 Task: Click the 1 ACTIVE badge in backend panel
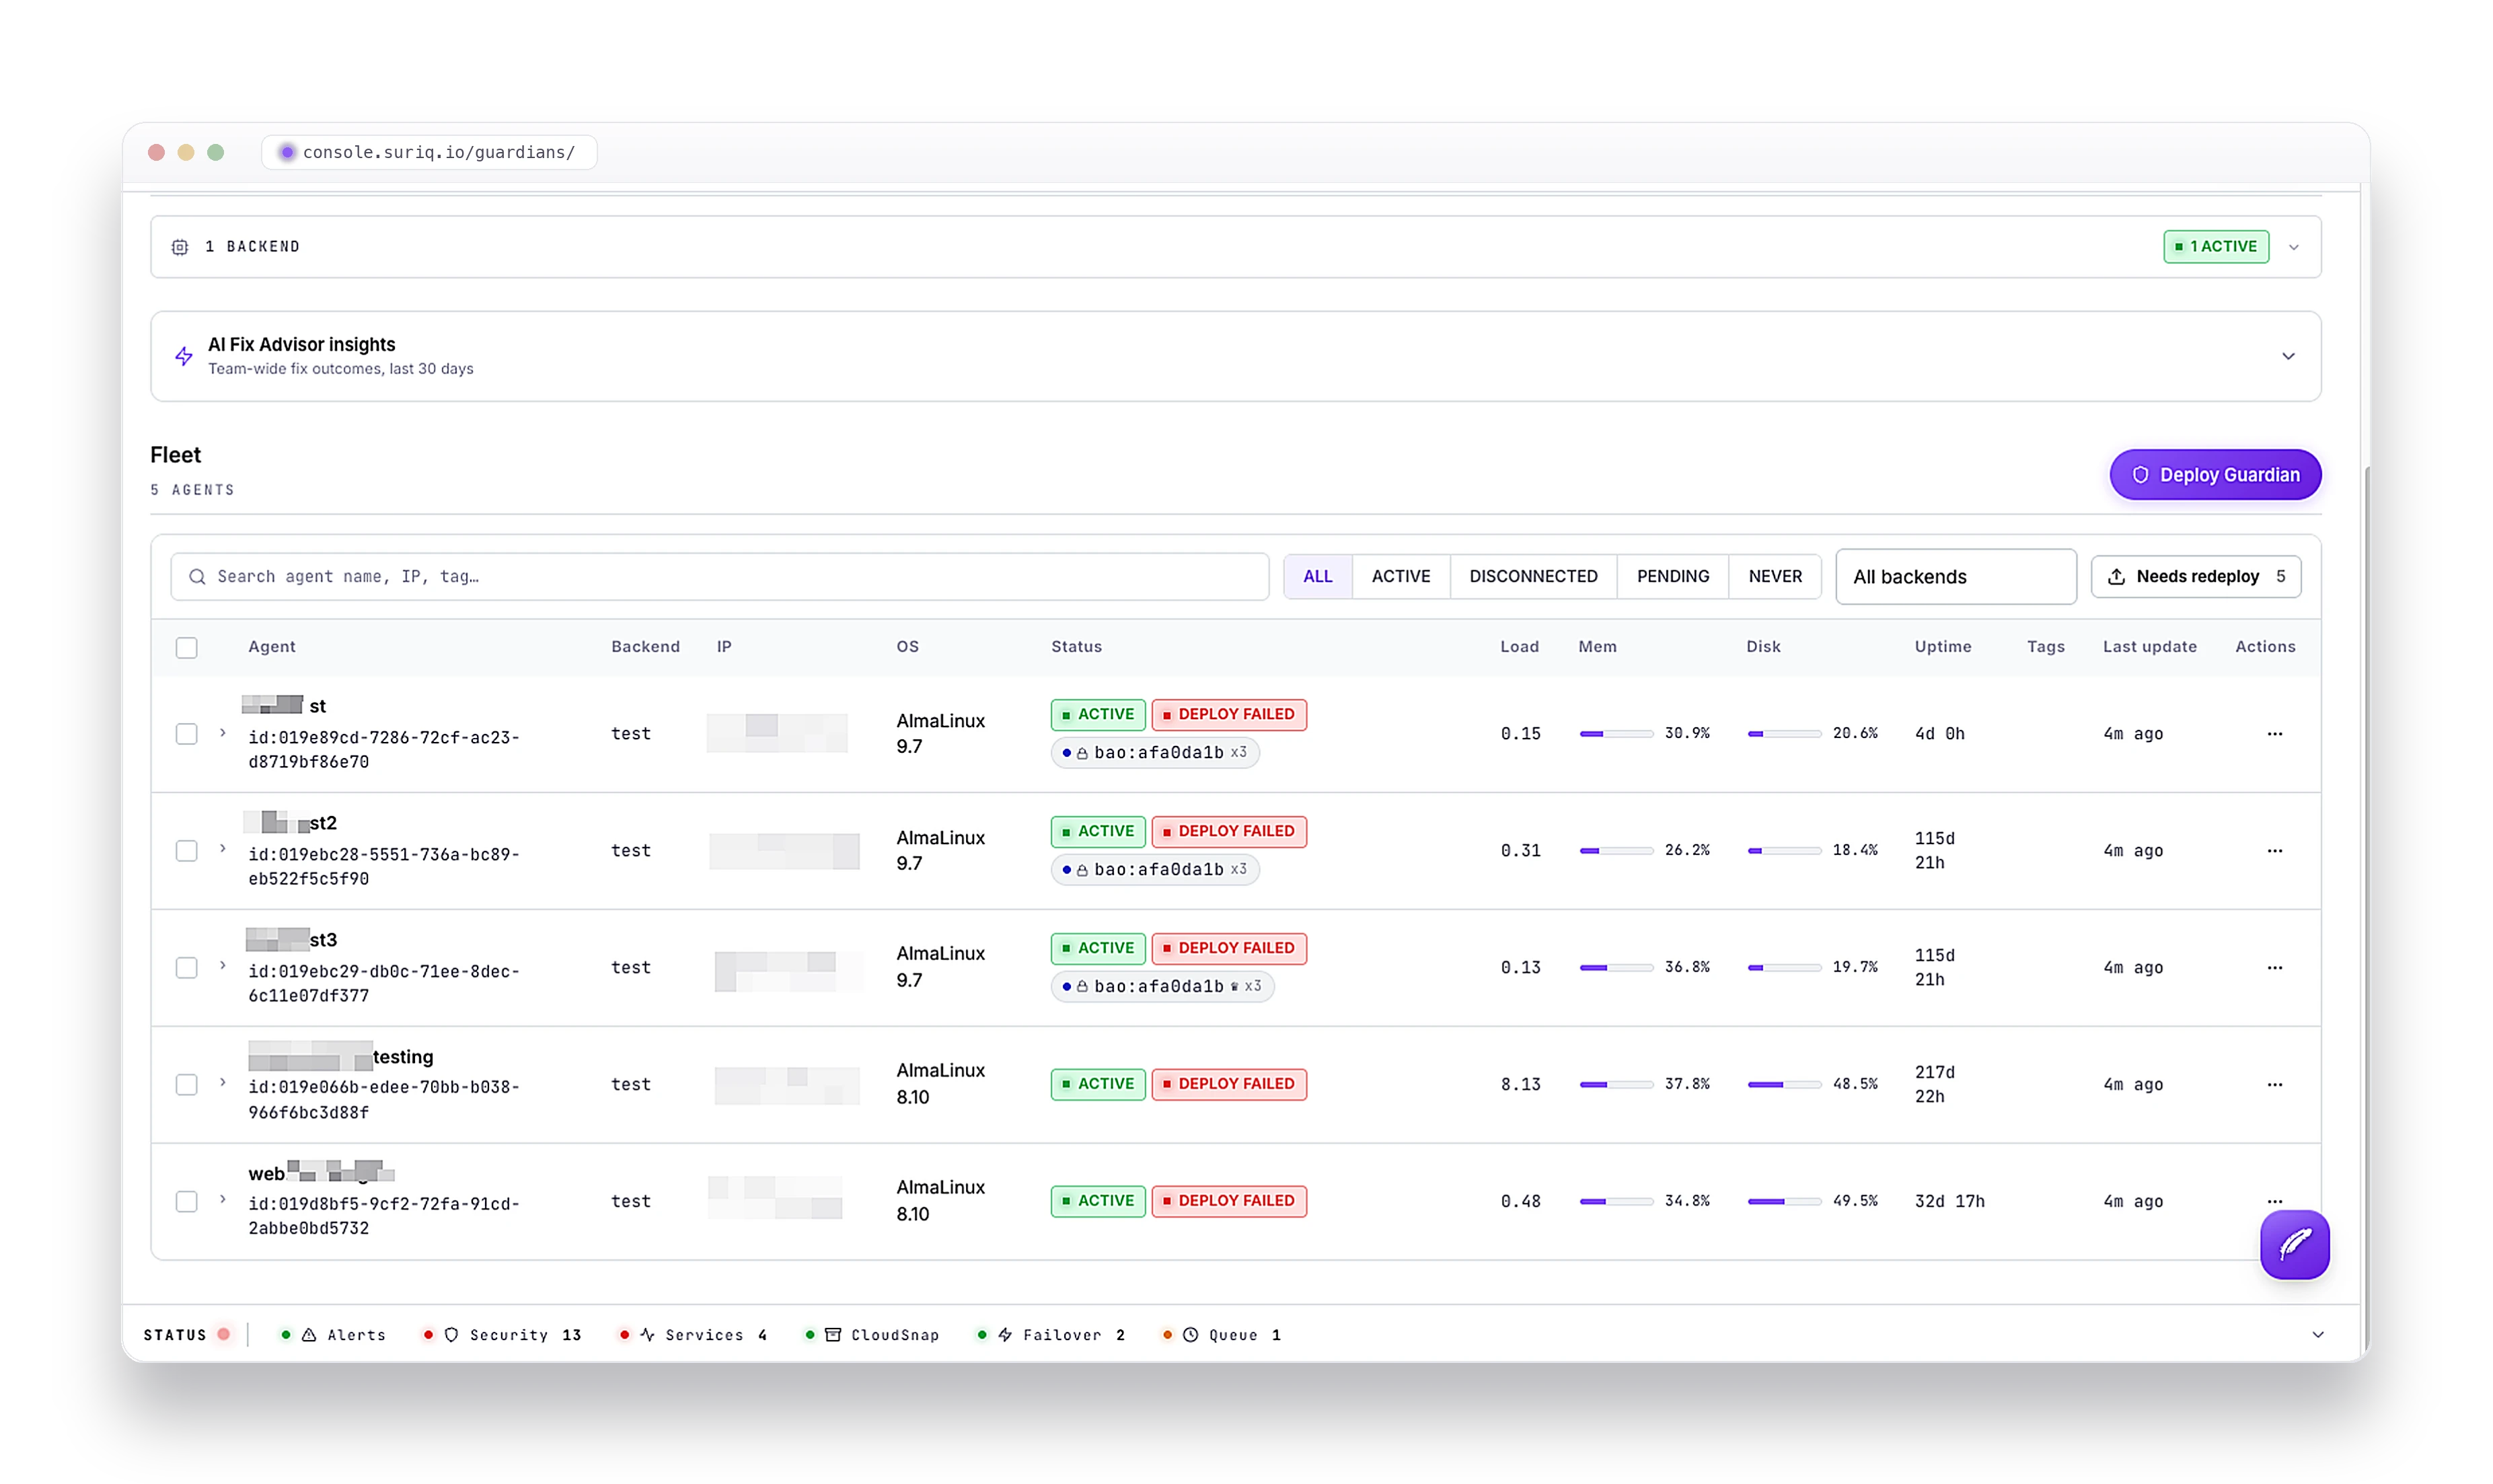pyautogui.click(x=2215, y=247)
